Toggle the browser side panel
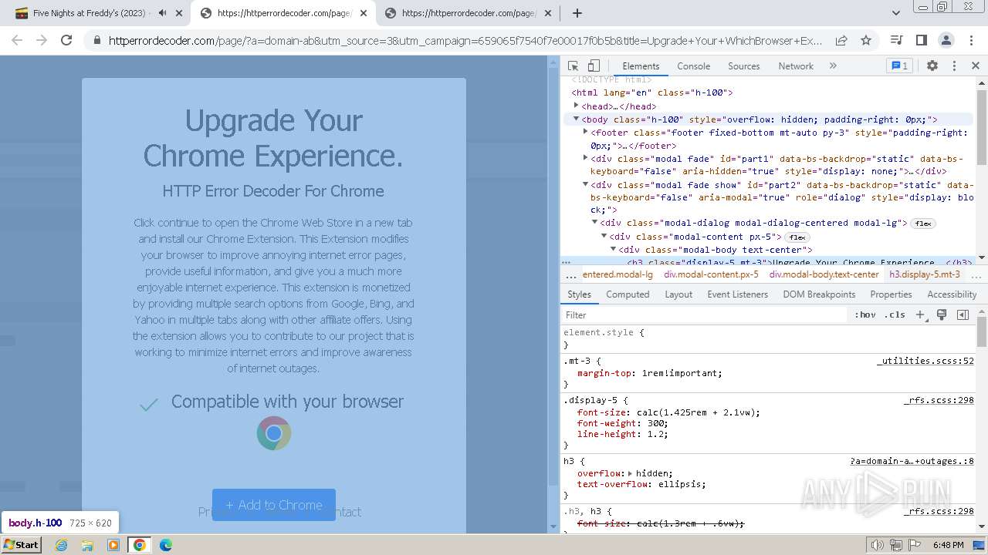The image size is (988, 555). pyautogui.click(x=921, y=40)
